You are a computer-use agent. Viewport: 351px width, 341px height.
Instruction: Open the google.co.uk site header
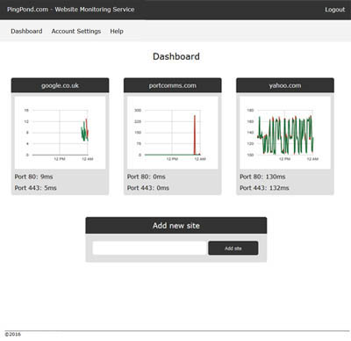click(60, 85)
